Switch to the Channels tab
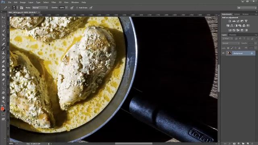Image resolution: width=258 pixels, height=145 pixels. pyautogui.click(x=233, y=35)
